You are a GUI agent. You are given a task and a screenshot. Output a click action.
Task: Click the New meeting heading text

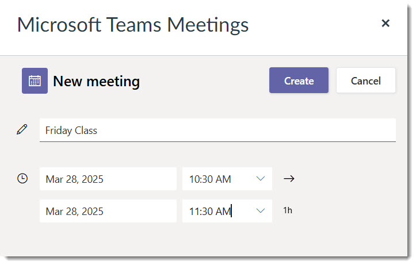[96, 81]
